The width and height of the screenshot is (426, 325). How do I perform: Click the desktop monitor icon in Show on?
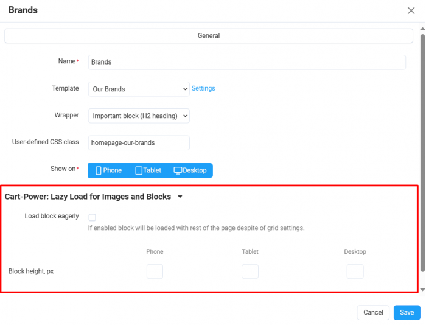pyautogui.click(x=178, y=170)
